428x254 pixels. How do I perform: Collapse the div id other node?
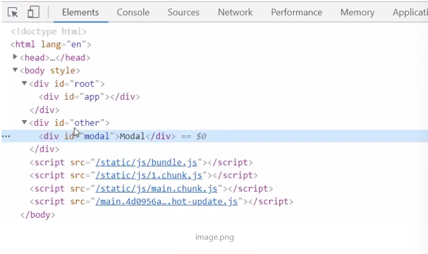(x=24, y=122)
